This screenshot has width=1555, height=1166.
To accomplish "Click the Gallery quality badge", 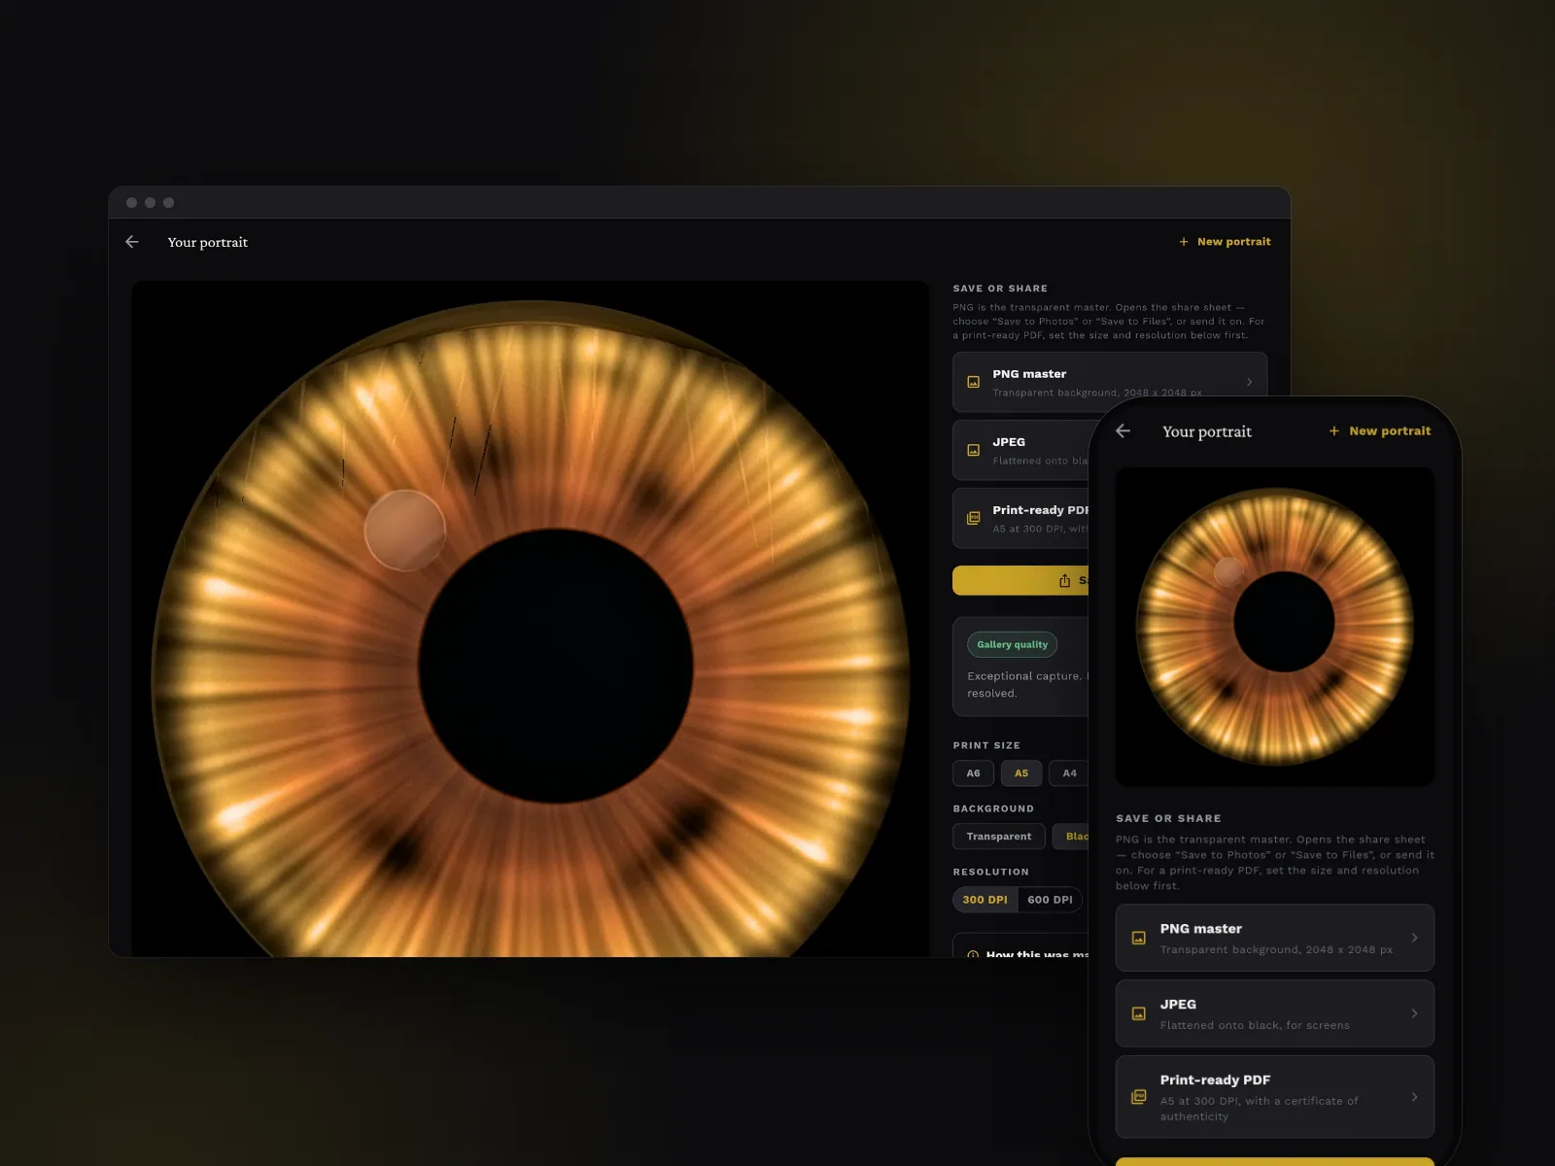I will coord(1012,645).
